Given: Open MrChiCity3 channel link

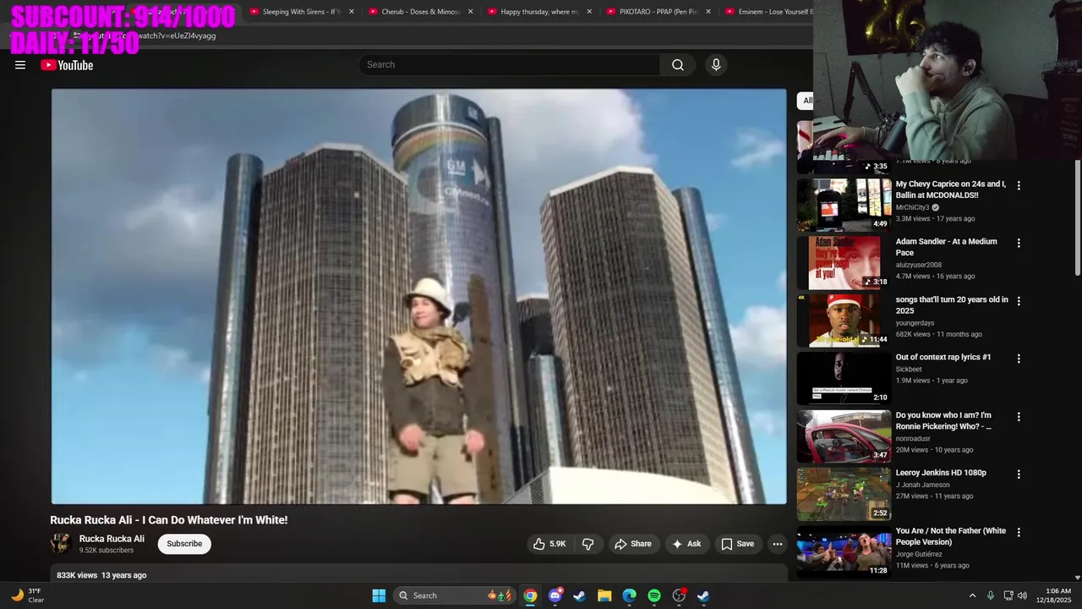Looking at the screenshot, I should click(x=913, y=207).
